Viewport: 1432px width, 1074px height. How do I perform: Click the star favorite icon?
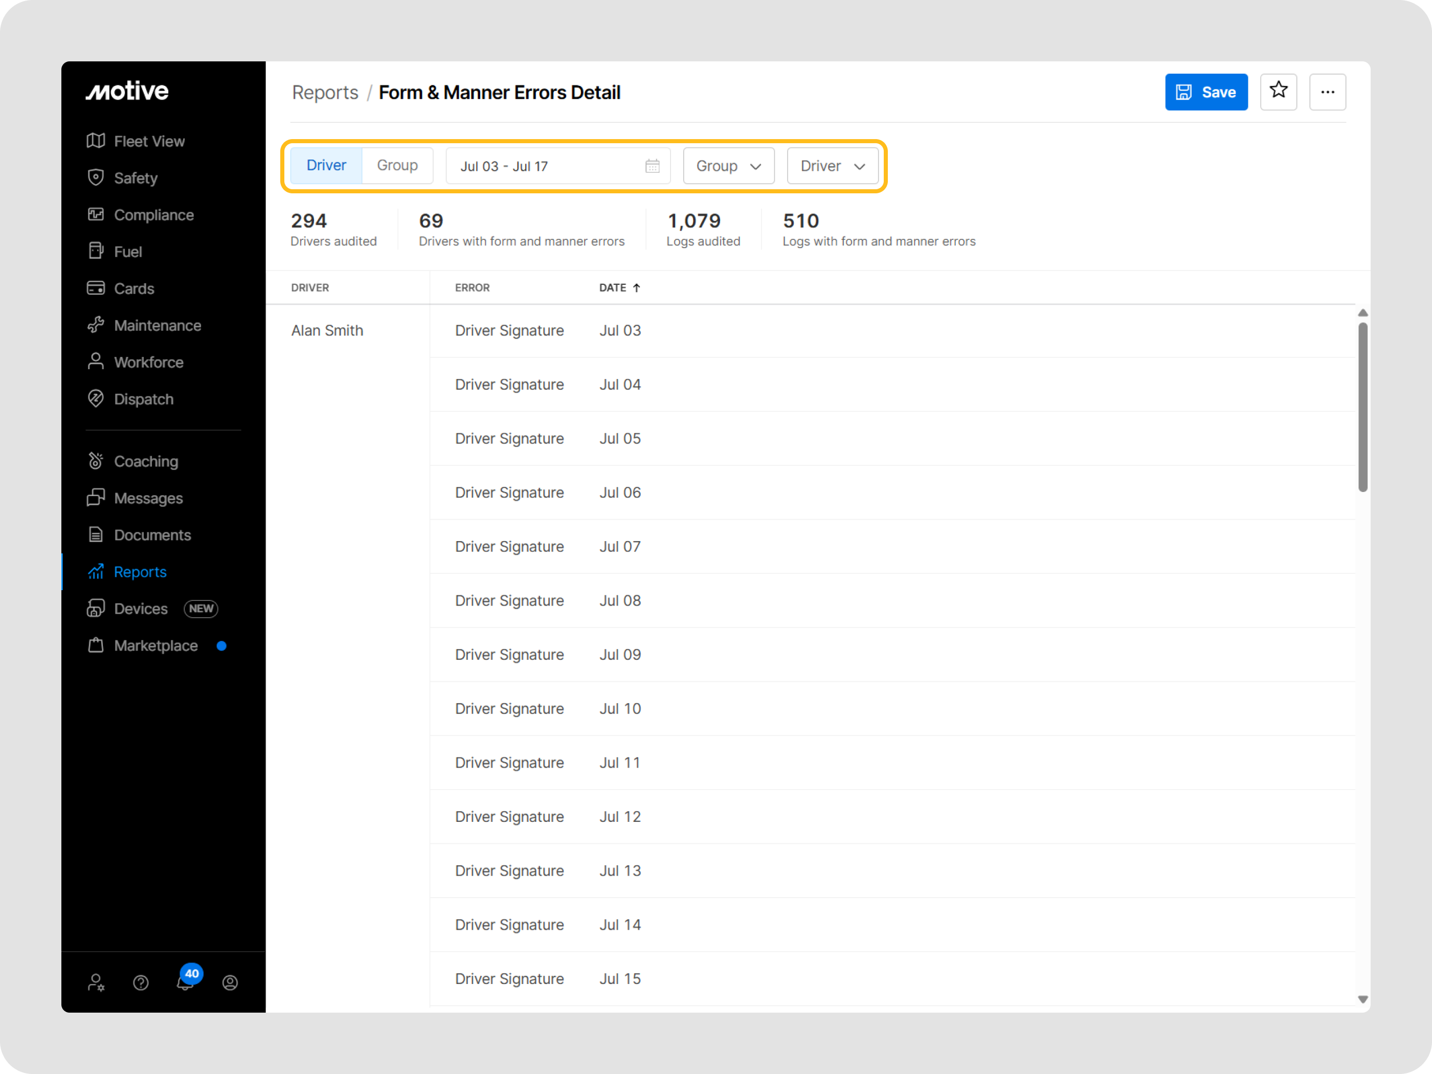click(x=1278, y=91)
